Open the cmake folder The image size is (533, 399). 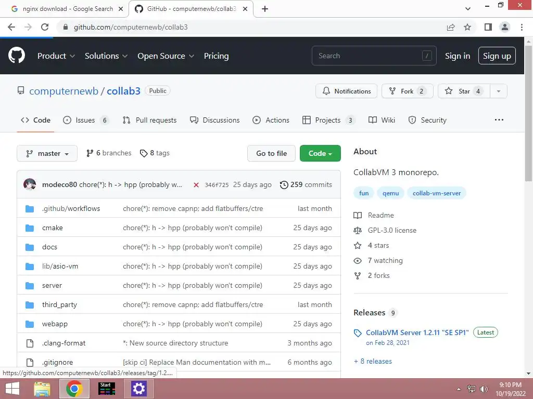click(x=53, y=228)
